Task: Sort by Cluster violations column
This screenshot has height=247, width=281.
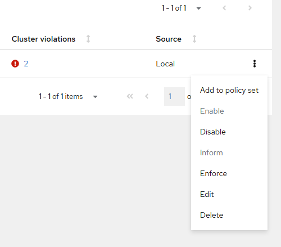Action: pos(88,39)
